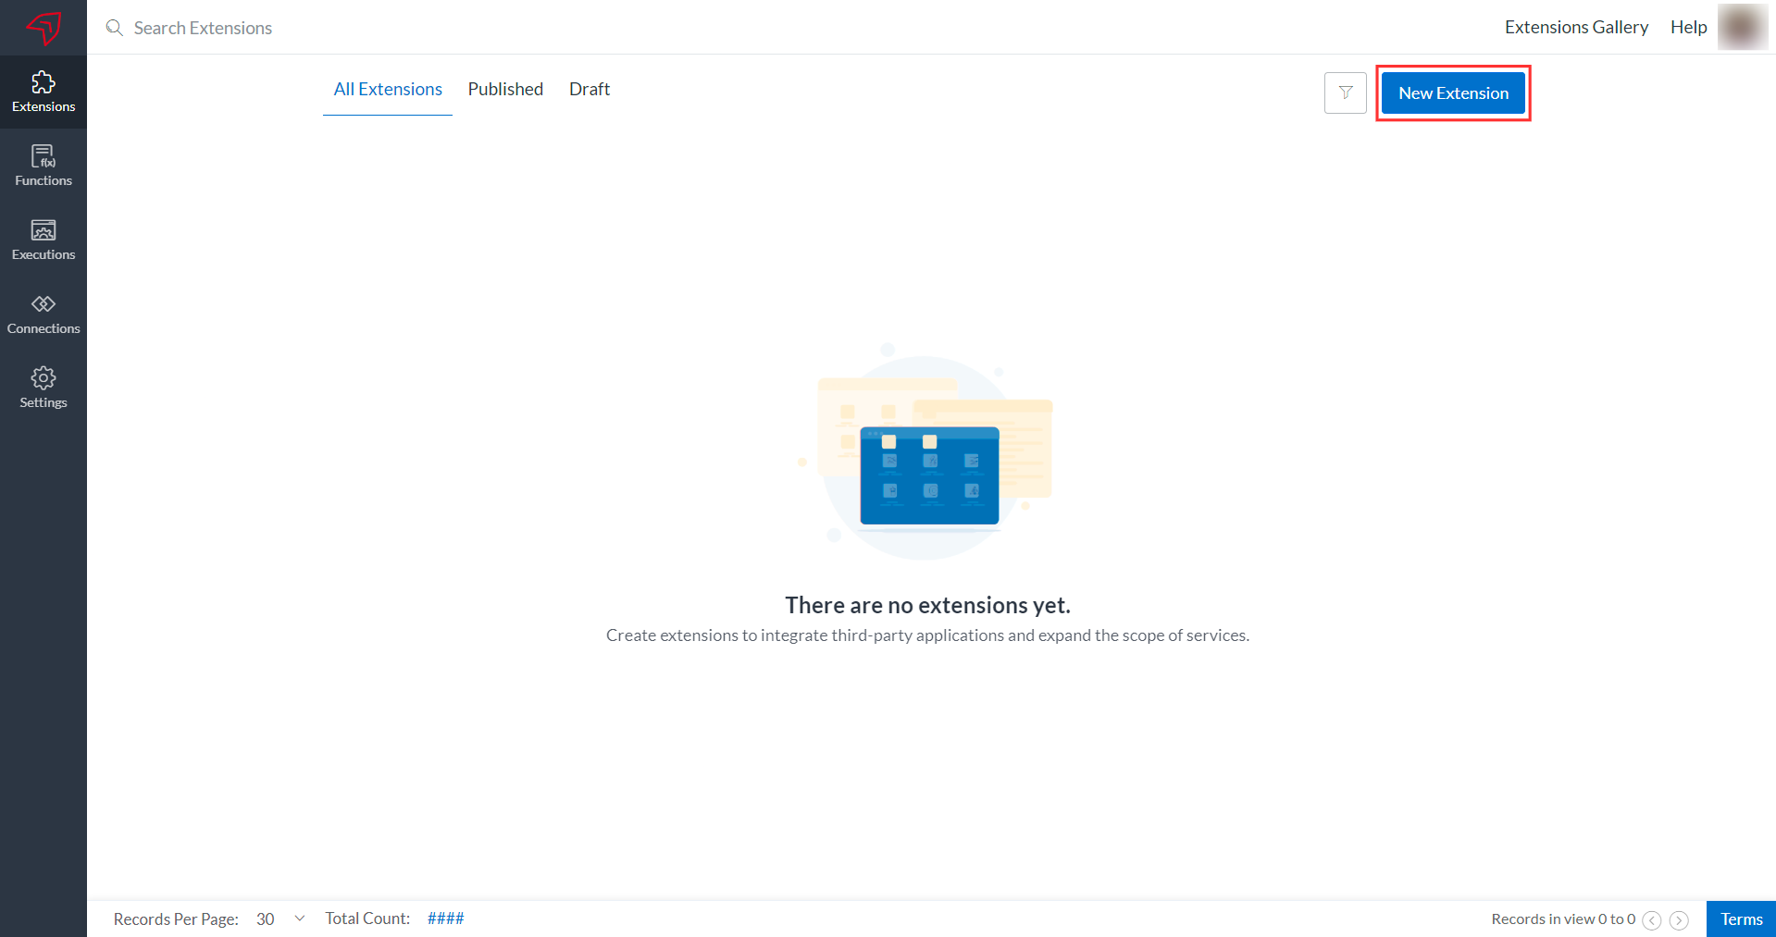Switch to the Draft tab
Screen dimensions: 1776x937
pyautogui.click(x=590, y=89)
